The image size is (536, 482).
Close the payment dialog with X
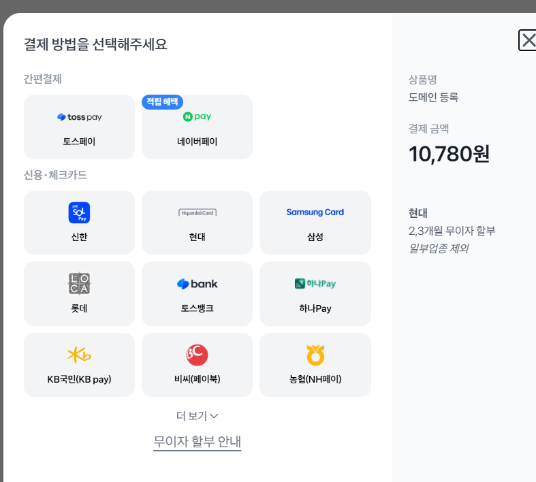click(x=528, y=40)
